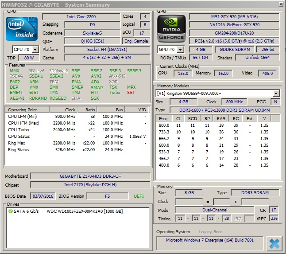Open the GPU #0 selector dropdown
Screen dimensions: 286x254
tap(180, 50)
